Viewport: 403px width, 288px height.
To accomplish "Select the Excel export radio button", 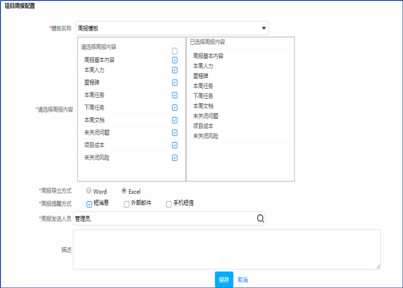I will point(124,191).
